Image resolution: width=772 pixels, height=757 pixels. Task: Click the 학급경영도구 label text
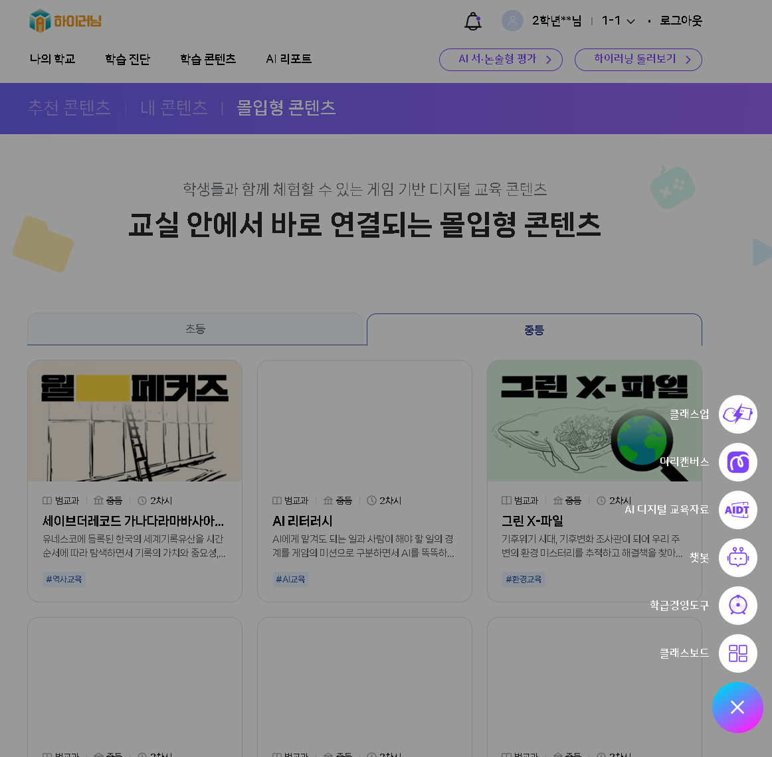(680, 606)
